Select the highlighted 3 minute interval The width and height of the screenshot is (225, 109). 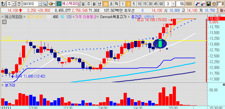pyautogui.click(x=128, y=4)
